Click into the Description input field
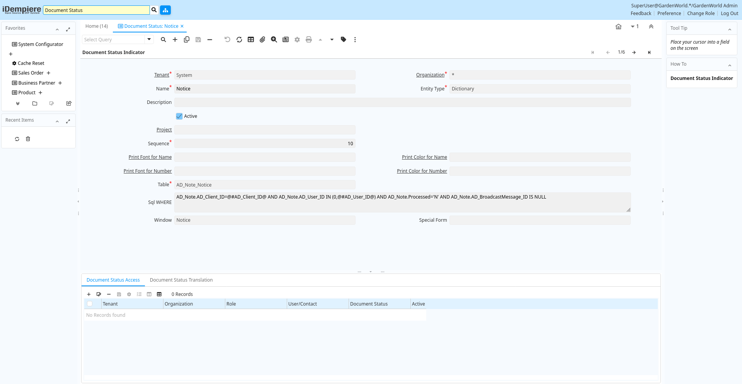 [402, 102]
